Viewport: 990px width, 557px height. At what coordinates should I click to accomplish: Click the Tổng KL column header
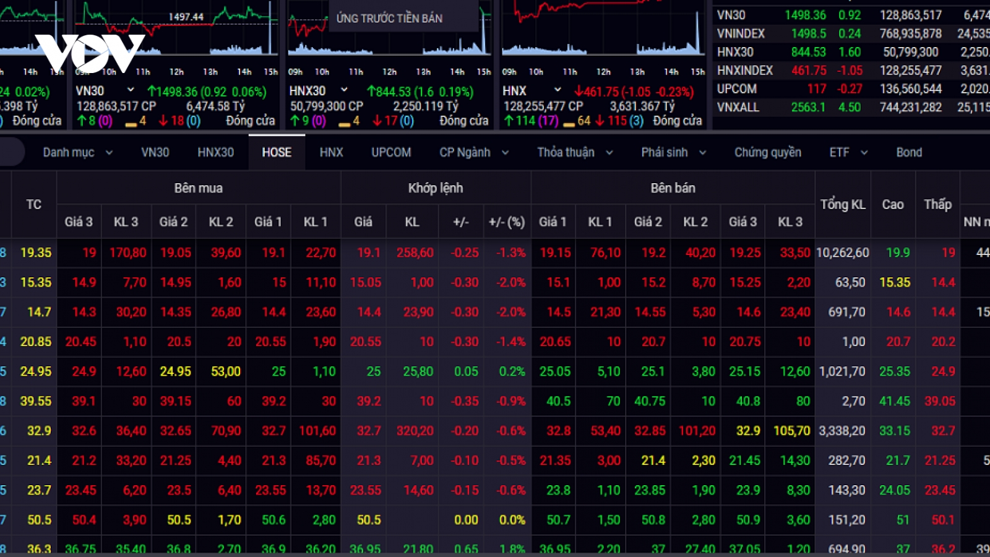pyautogui.click(x=843, y=204)
